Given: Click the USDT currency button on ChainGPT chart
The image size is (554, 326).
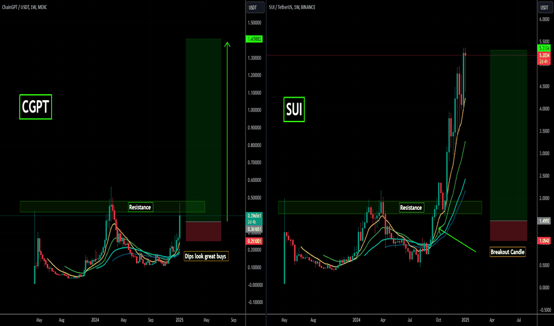Looking at the screenshot, I should click(255, 7).
